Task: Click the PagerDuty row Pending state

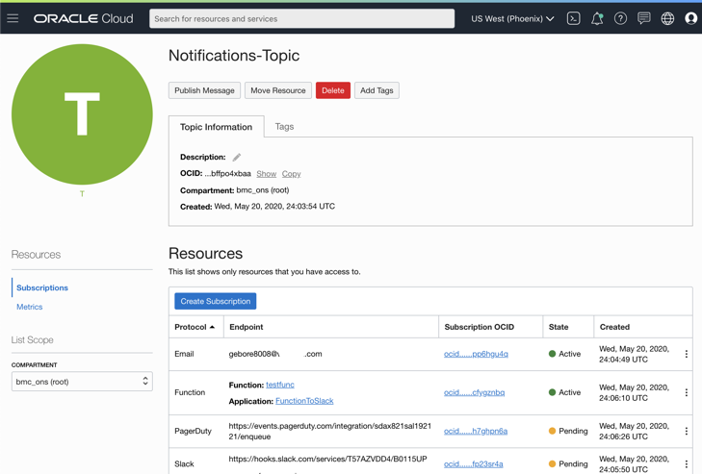Action: pos(568,431)
